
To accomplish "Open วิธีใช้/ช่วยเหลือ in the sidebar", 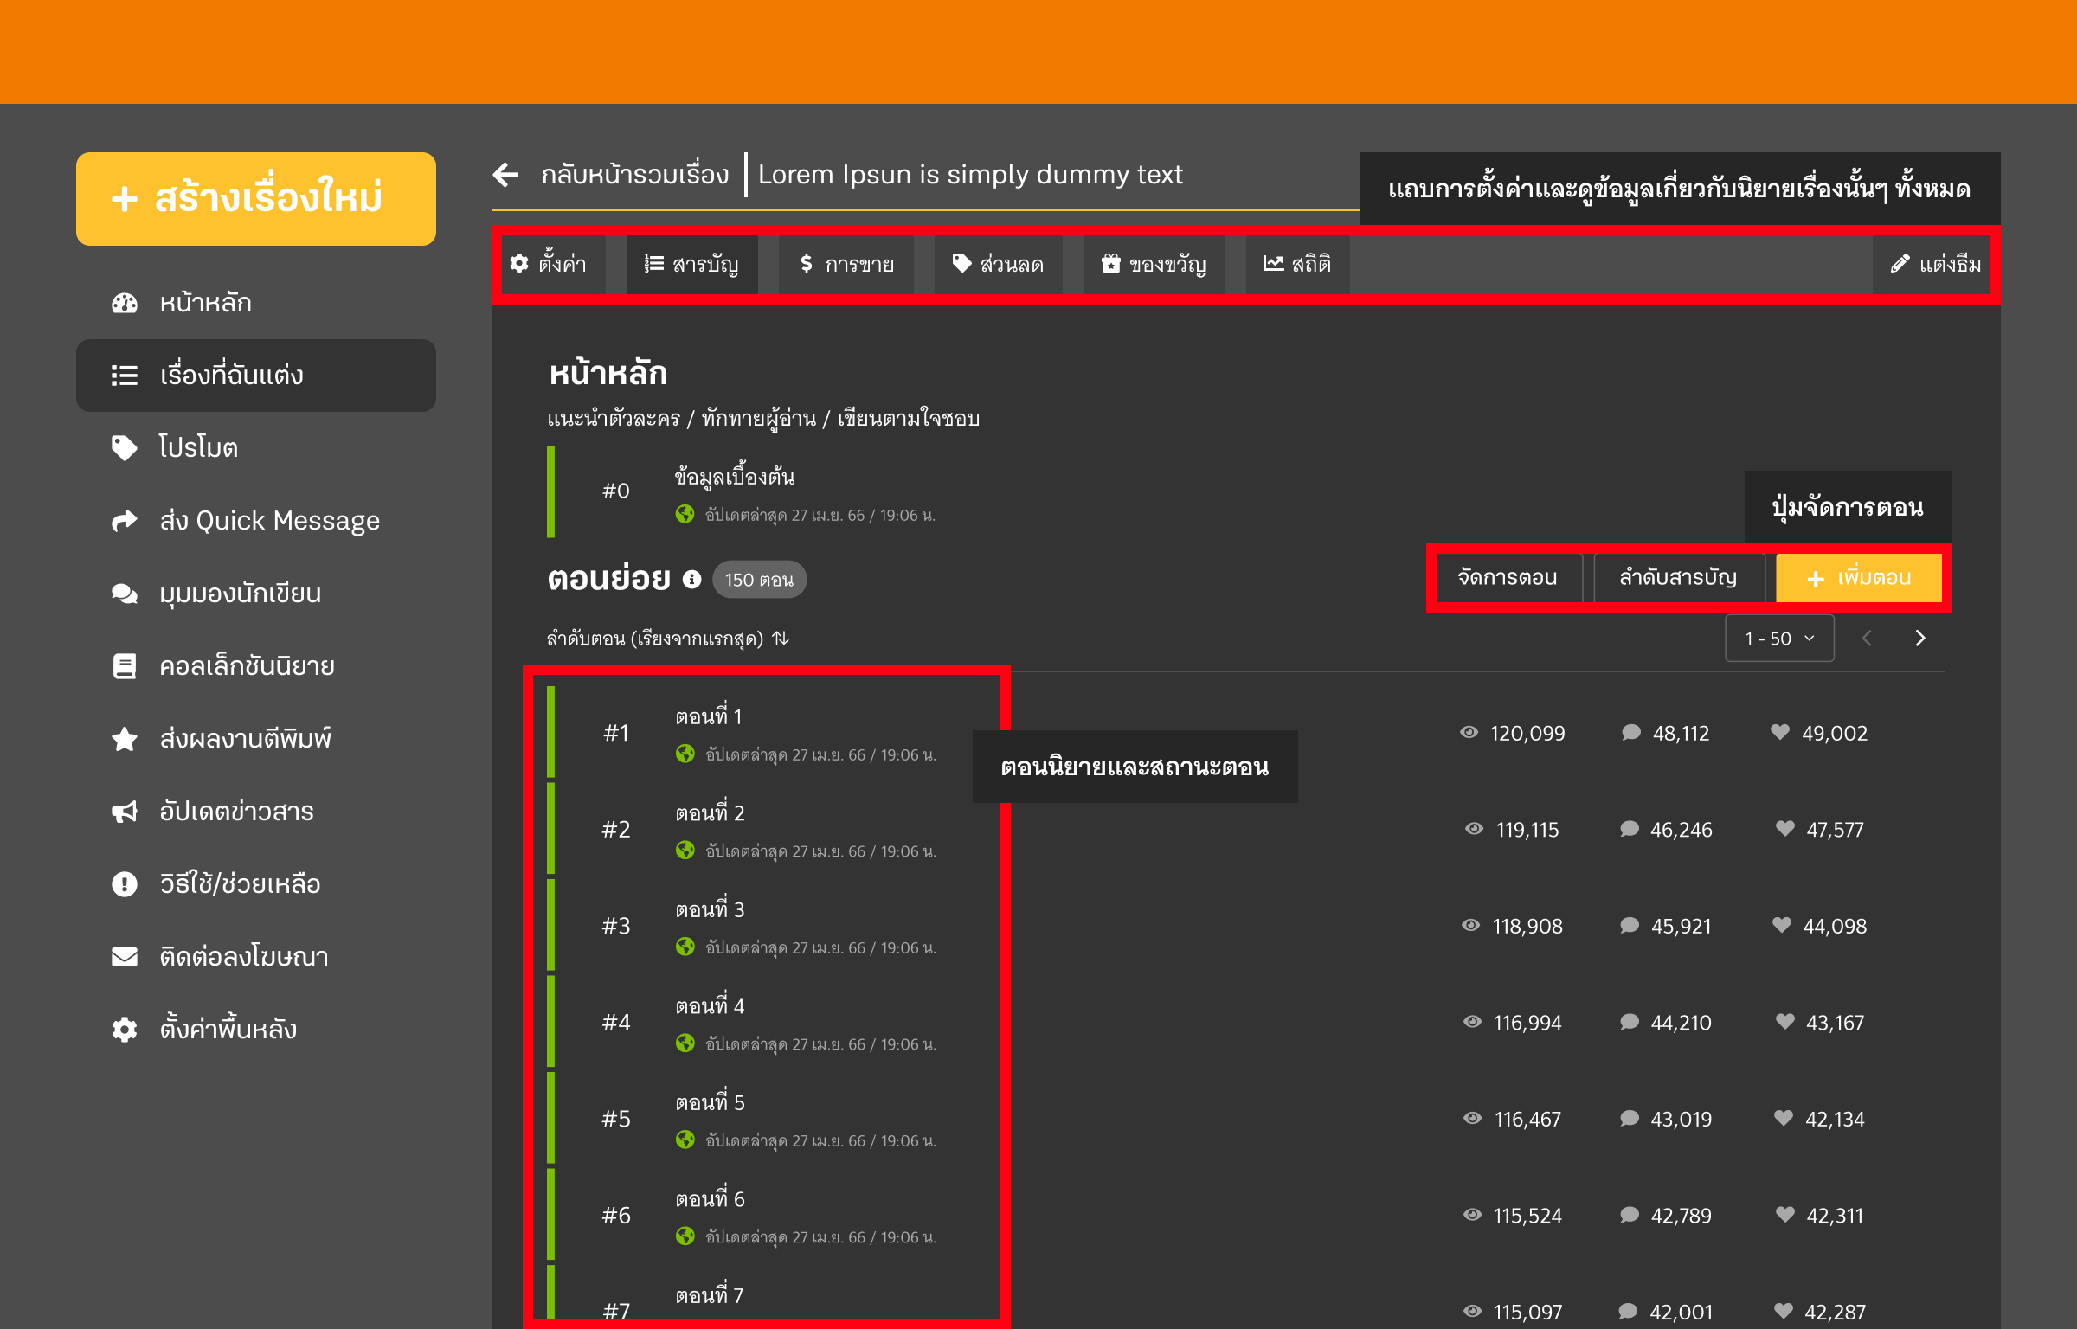I will (256, 883).
